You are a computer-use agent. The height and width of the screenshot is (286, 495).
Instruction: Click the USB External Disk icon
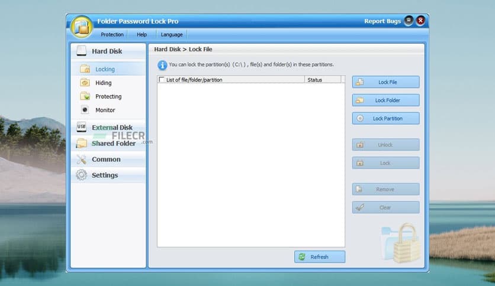click(82, 127)
